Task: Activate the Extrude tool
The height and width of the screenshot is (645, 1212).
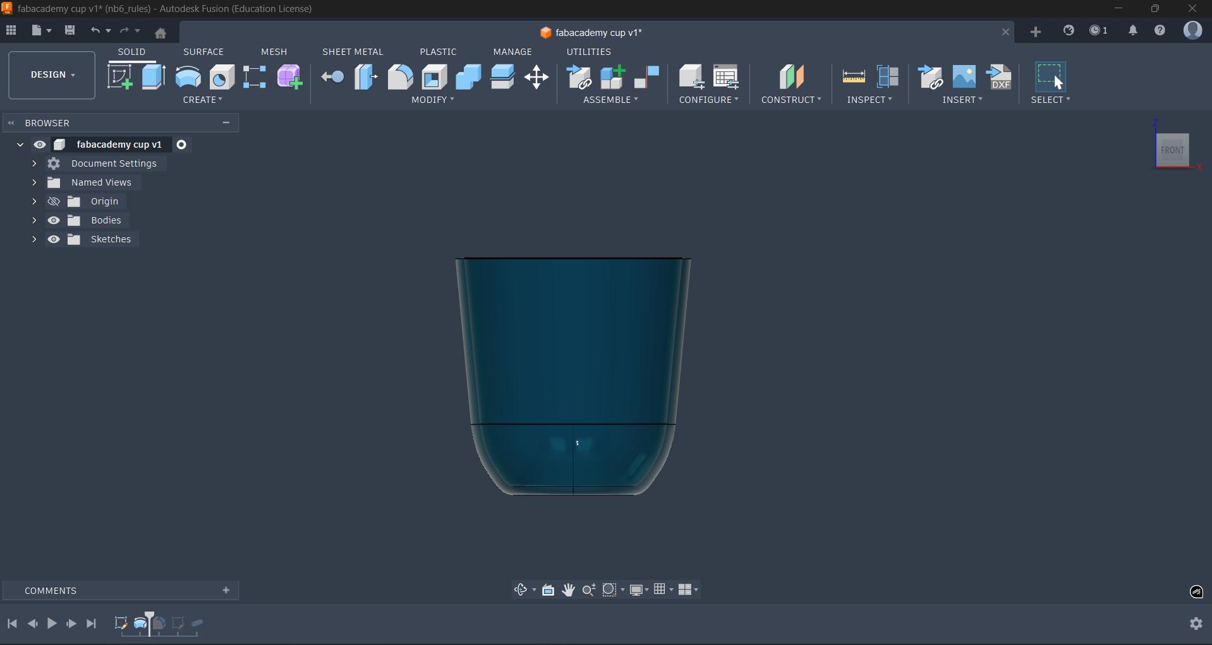Action: pos(153,76)
